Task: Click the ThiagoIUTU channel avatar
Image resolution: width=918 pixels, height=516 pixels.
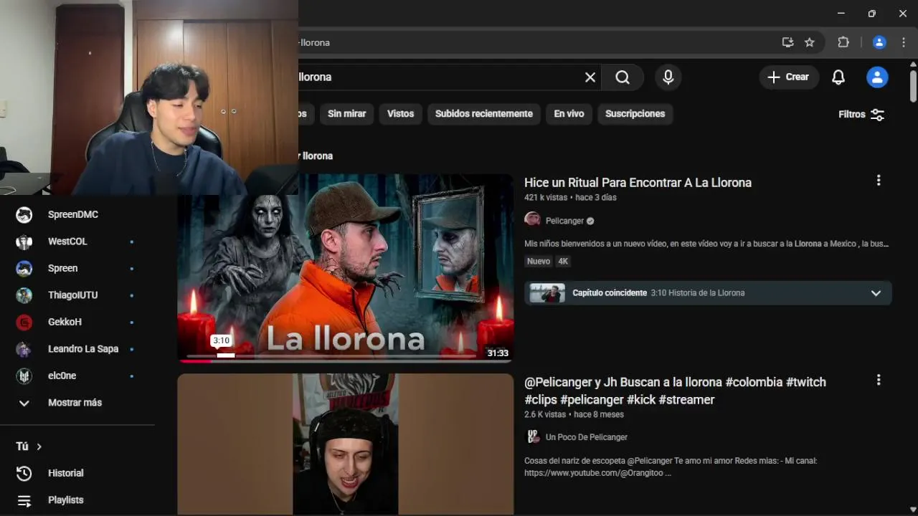Action: [x=24, y=295]
